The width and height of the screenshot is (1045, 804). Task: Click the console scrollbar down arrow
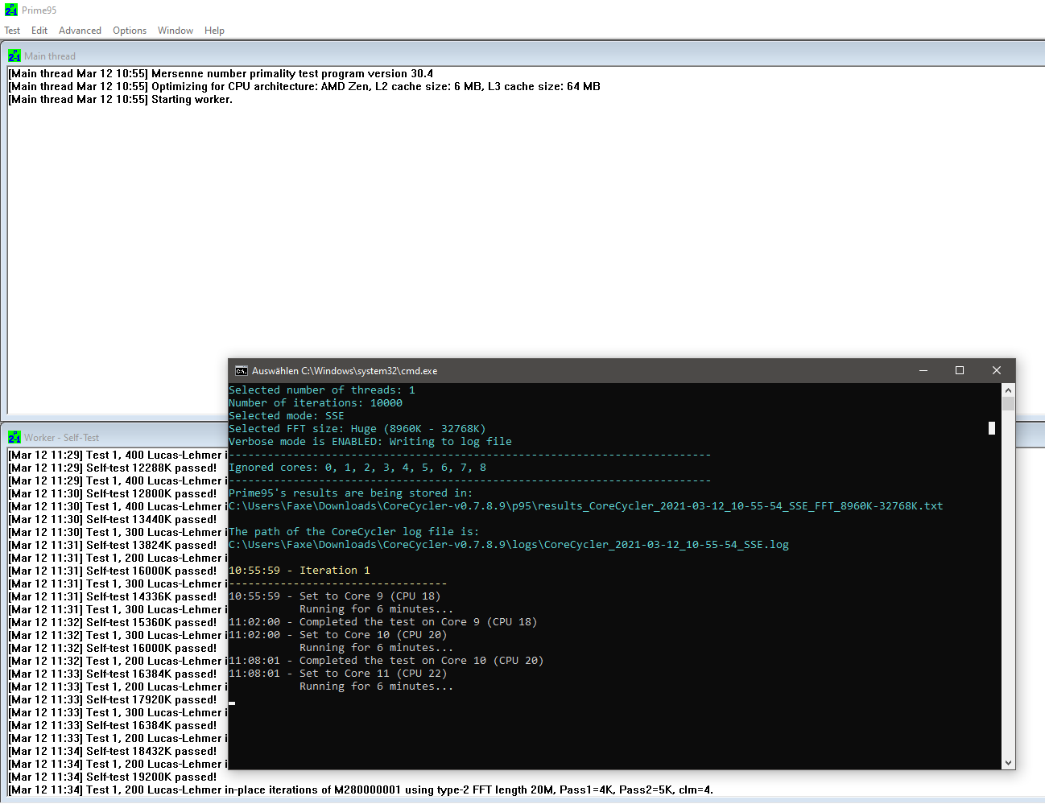pyautogui.click(x=1008, y=761)
